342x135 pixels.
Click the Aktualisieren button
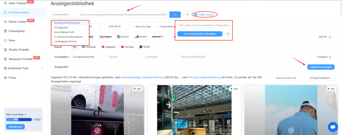pos(15,127)
